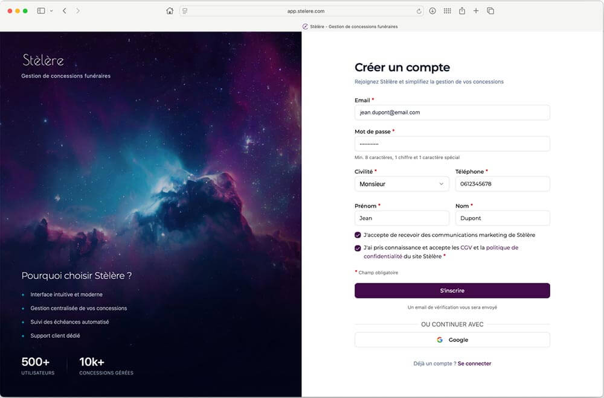Show tab overview icon

490,11
